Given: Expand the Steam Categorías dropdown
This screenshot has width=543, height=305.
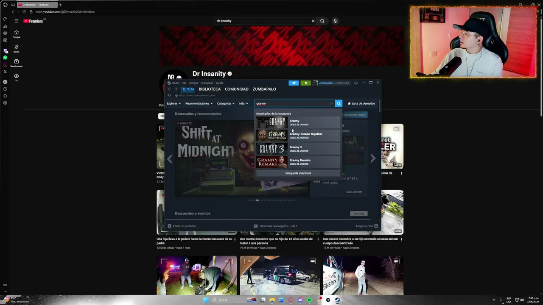Looking at the screenshot, I should (226, 103).
